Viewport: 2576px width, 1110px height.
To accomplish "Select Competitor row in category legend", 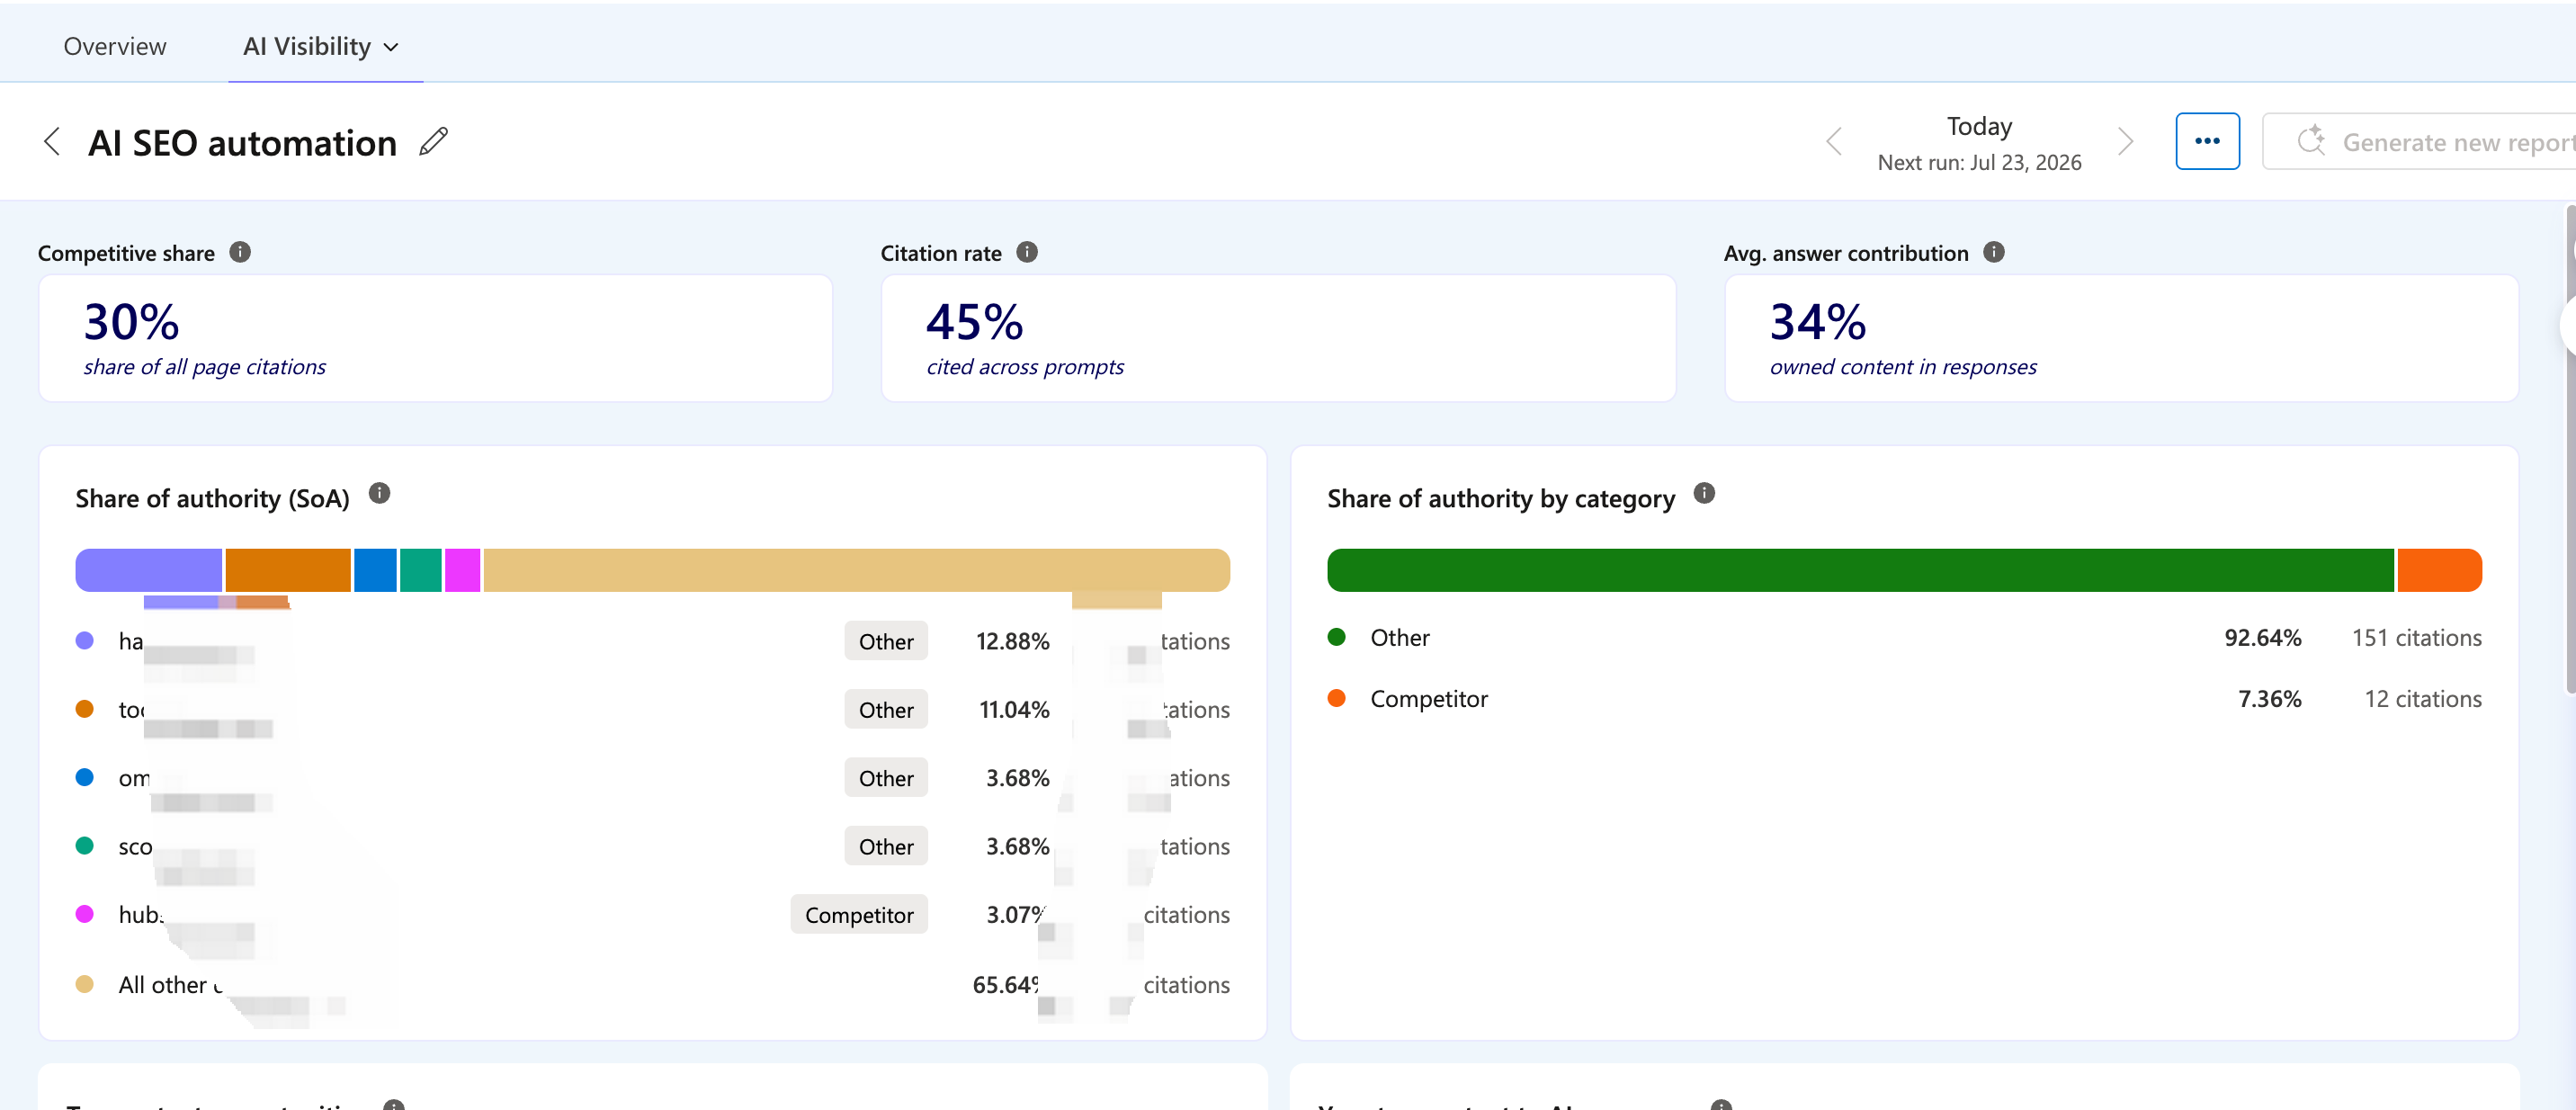I will coord(1904,699).
